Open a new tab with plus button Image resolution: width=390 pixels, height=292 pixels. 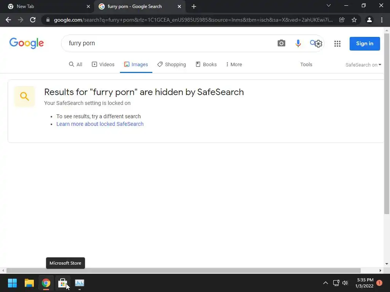(194, 6)
